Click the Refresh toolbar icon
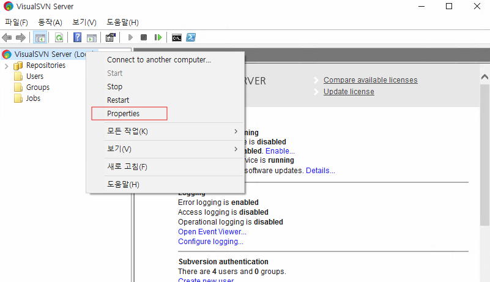The image size is (490, 282). pos(59,38)
